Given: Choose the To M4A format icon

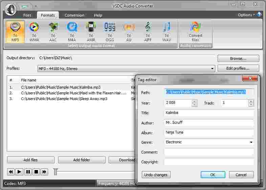Looking at the screenshot, I should coord(72,32).
